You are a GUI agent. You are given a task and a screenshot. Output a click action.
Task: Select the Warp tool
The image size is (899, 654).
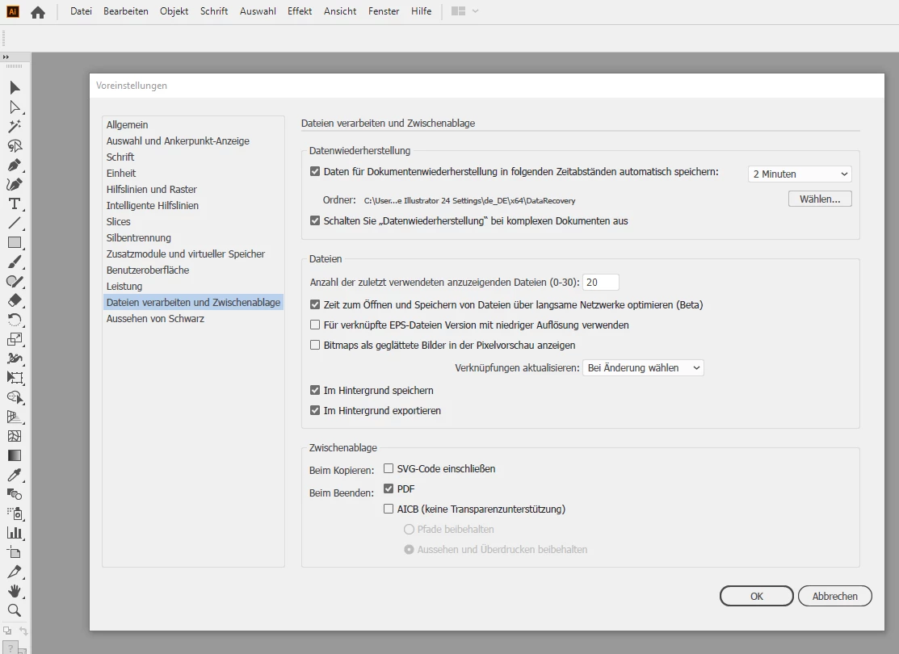click(15, 358)
